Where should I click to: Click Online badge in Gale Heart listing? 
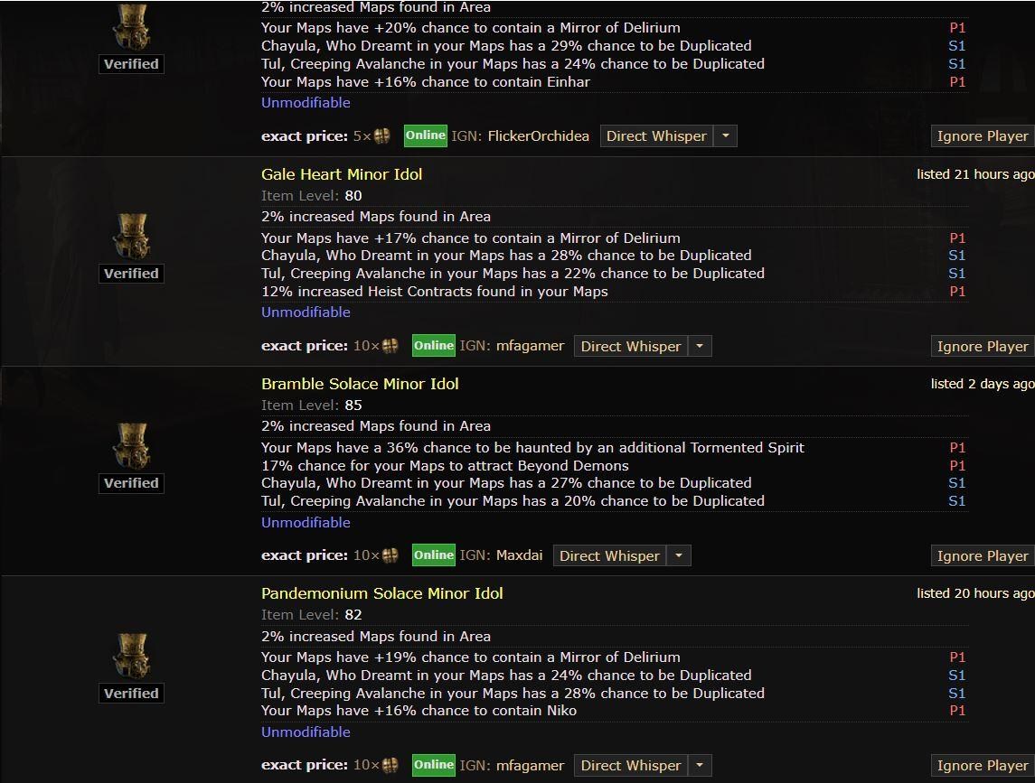pyautogui.click(x=434, y=346)
